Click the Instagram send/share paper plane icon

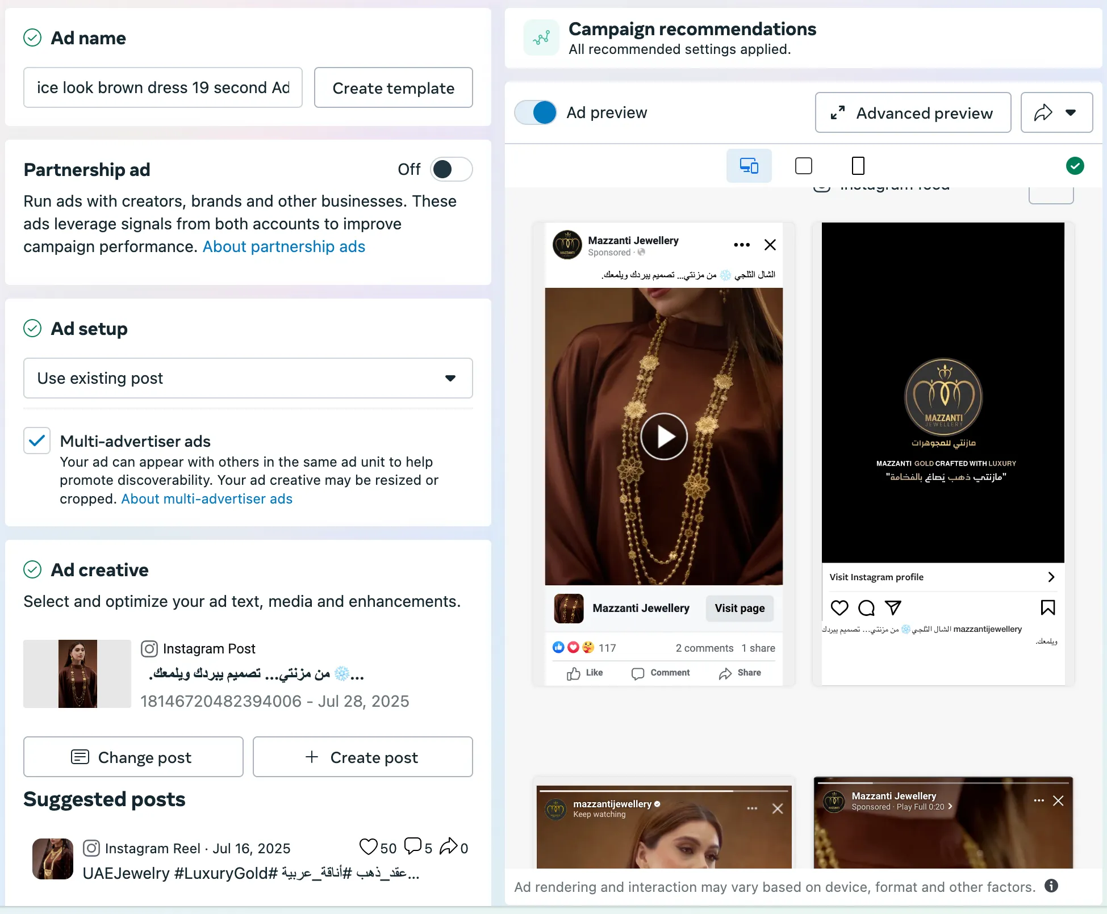coord(893,607)
